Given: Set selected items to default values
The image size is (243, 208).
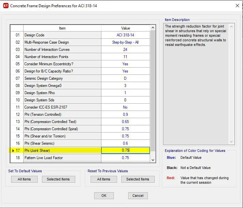Looking at the screenshot, I should click(58, 179).
